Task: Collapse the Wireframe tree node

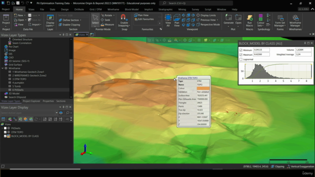Action: click(x=2, y=68)
